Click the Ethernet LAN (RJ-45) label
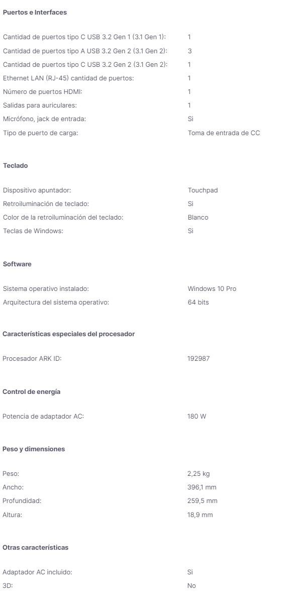Image resolution: width=281 pixels, height=602 pixels. coord(68,78)
